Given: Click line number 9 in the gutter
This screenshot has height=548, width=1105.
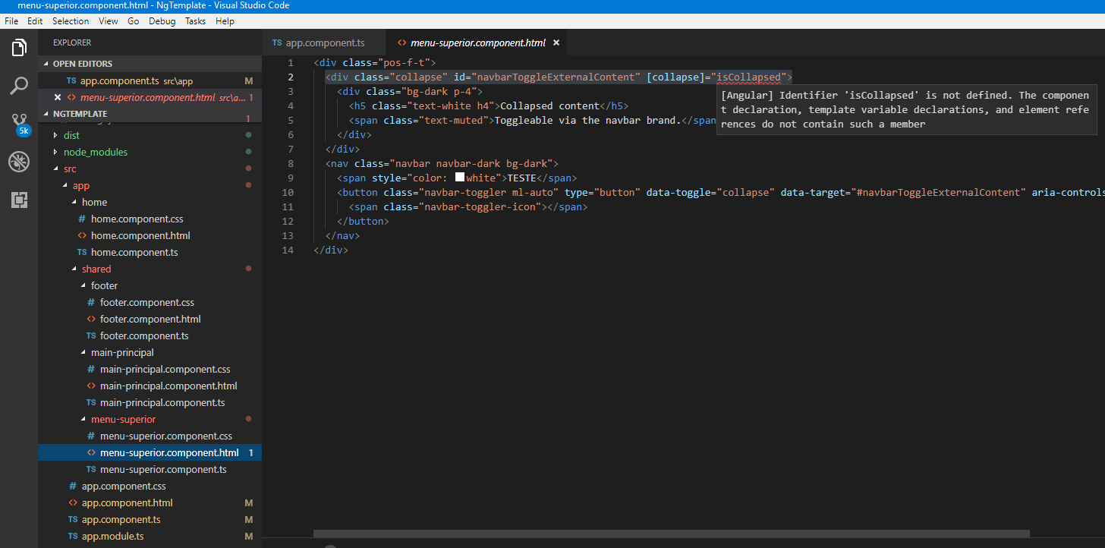Looking at the screenshot, I should (x=291, y=178).
